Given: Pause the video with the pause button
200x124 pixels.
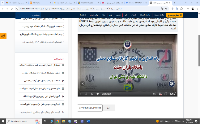Looking at the screenshot, I should coord(81,94).
